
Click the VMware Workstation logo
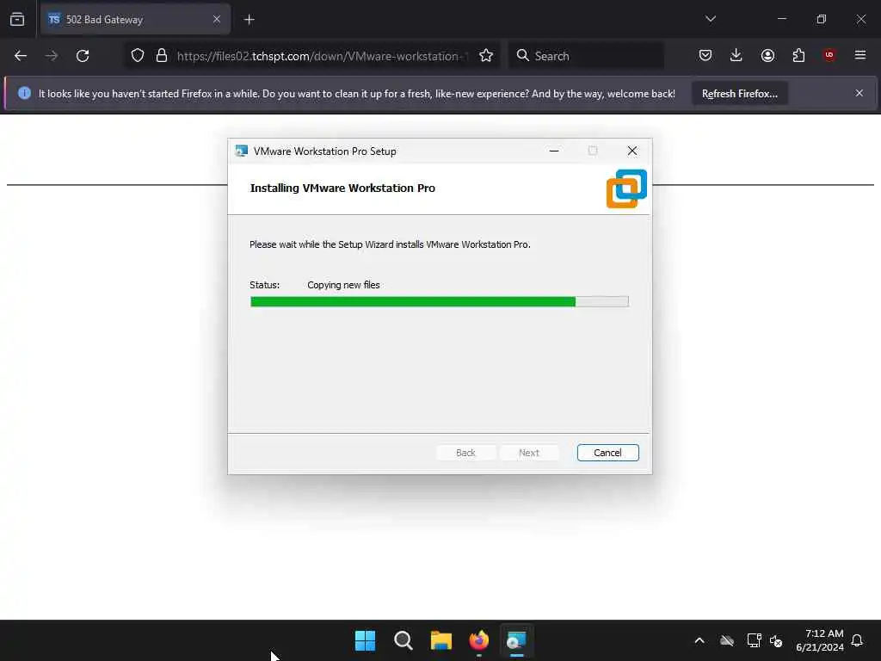click(626, 188)
